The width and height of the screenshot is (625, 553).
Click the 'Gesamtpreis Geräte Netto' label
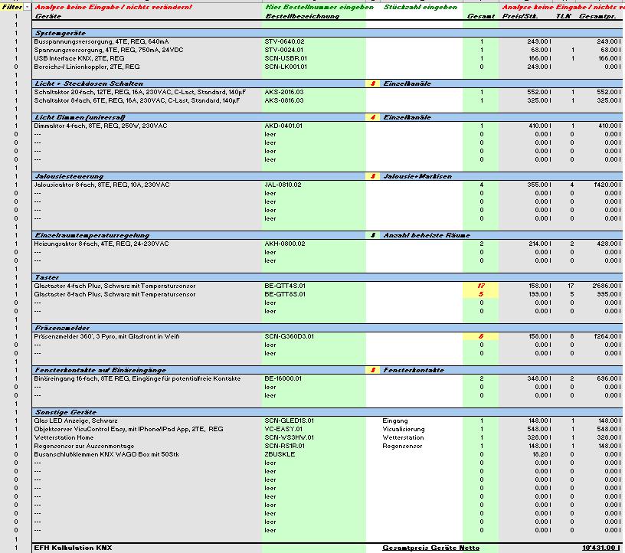point(430,548)
